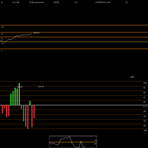Click the small green bar between red bars
Screen dimensions: 148x148
coord(30,103)
